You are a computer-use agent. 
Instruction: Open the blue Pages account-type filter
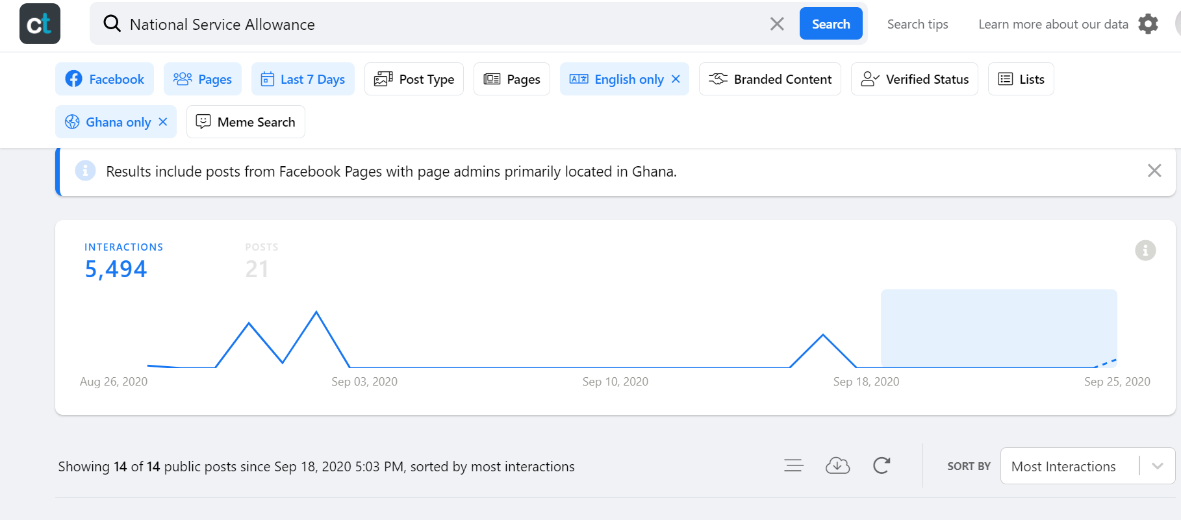(203, 79)
